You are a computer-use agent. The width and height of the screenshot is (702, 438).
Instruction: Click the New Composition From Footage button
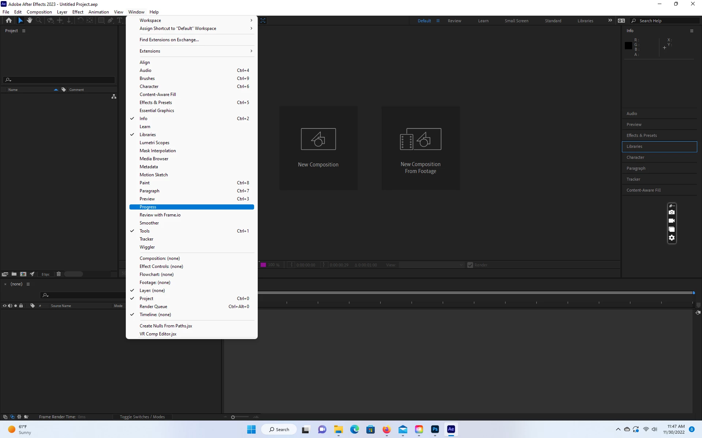click(x=420, y=148)
